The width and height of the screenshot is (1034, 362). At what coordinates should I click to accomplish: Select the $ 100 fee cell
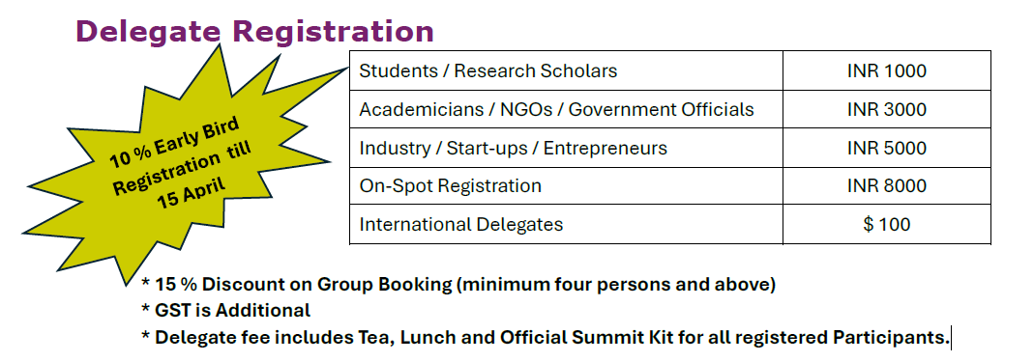tap(886, 224)
